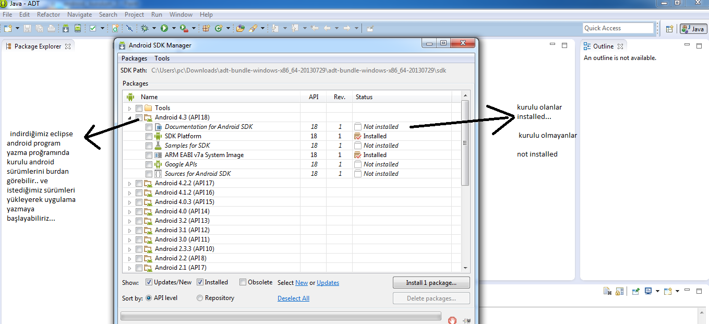This screenshot has width=709, height=324.
Task: Click the Search flashlight icon
Action: click(253, 28)
